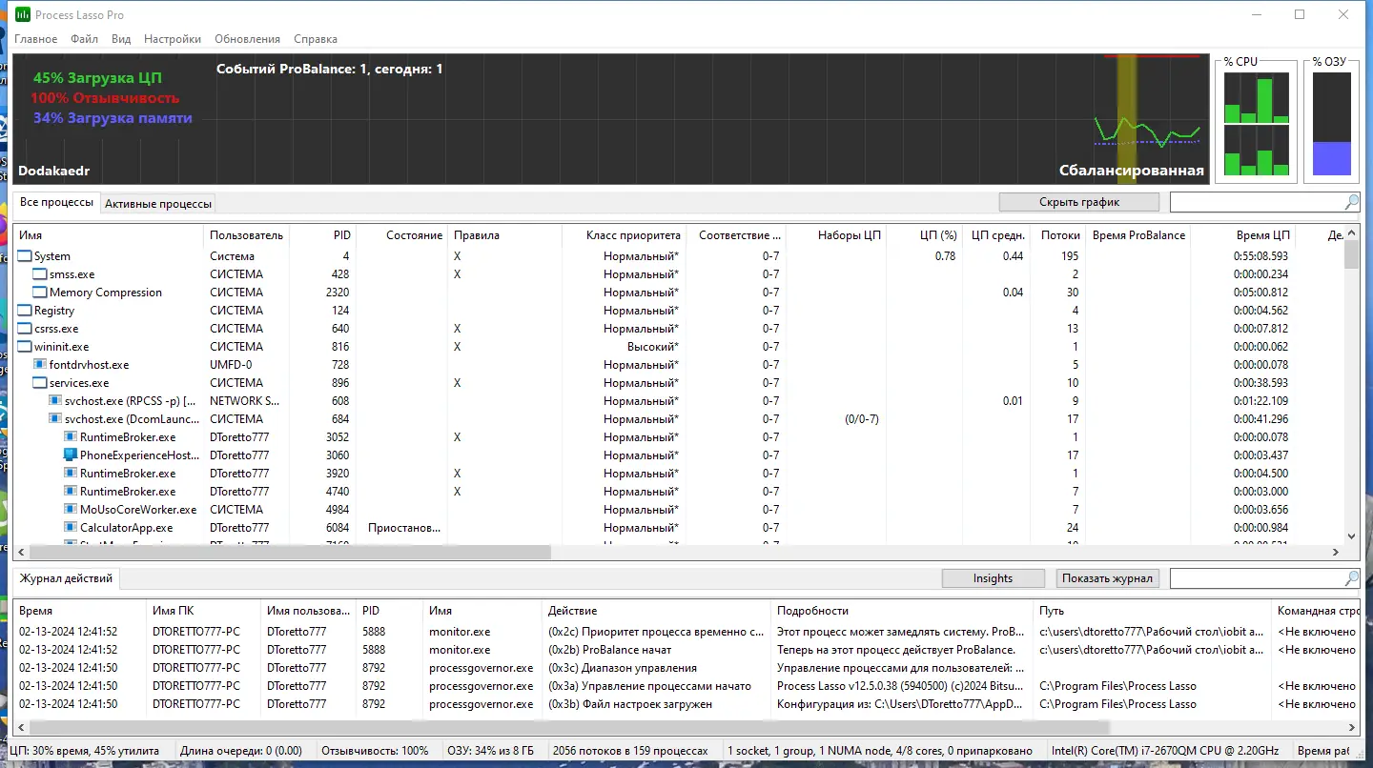Open the Настройки menu
This screenshot has width=1373, height=768.
[173, 39]
